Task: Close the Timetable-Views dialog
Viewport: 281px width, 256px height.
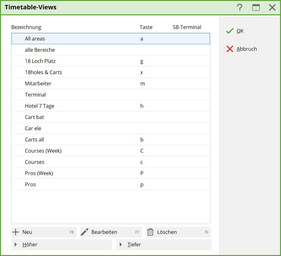Action: coord(272,7)
